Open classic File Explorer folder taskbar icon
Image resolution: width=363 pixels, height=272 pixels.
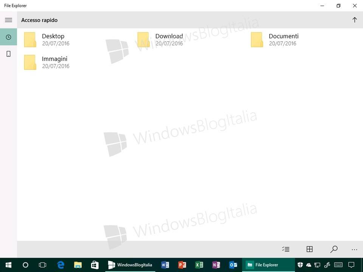[x=78, y=265]
